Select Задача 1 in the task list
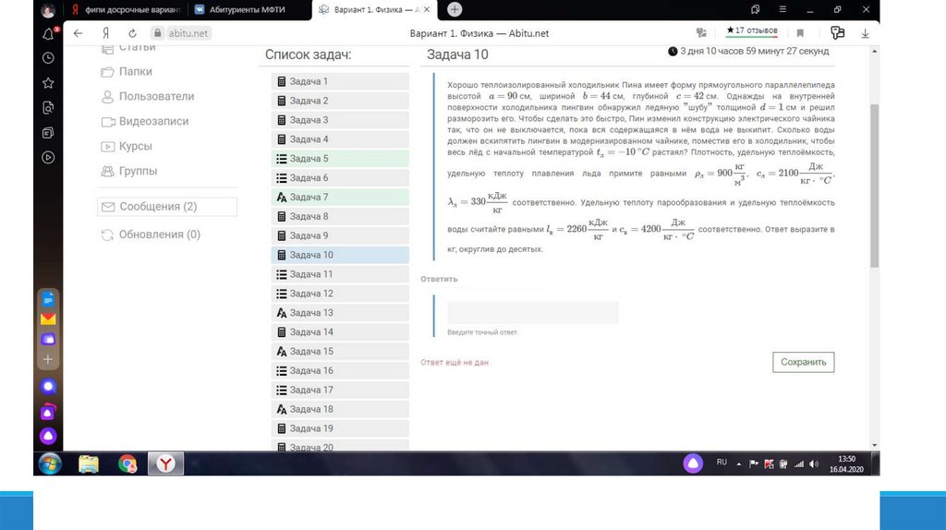This screenshot has height=530, width=946. [340, 81]
